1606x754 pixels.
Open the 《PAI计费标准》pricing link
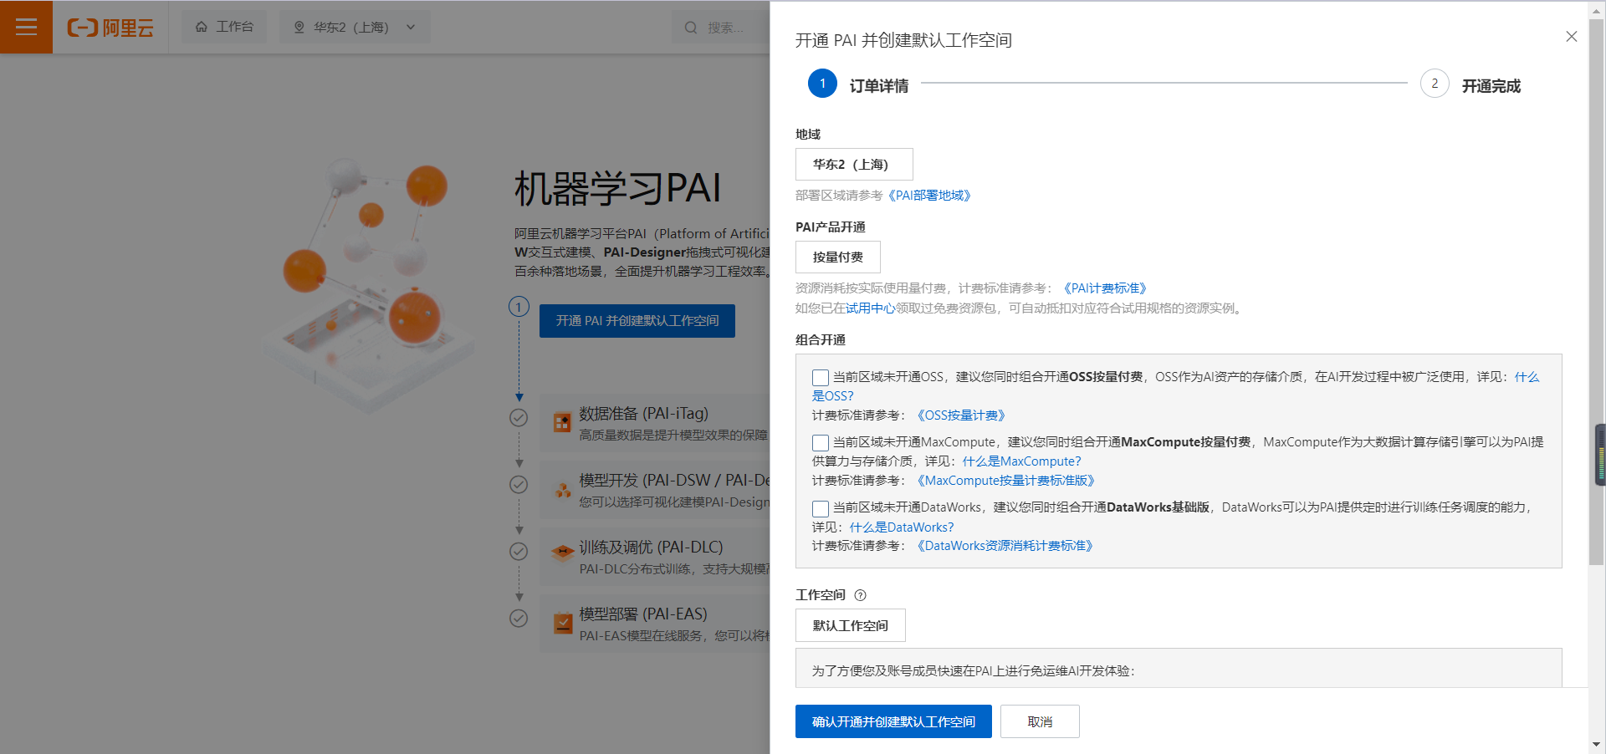point(1104,288)
